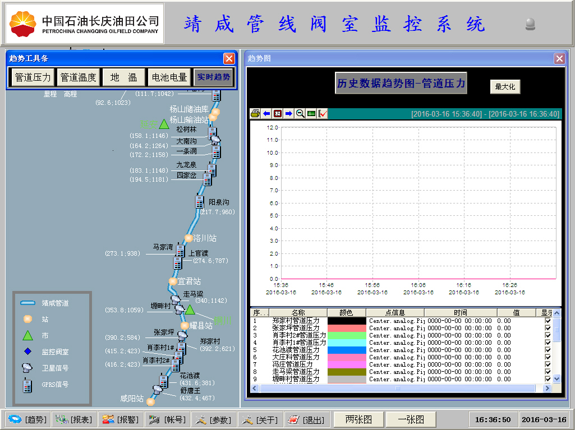Open the 管道压力 trend tab
The image size is (575, 430).
tap(33, 77)
